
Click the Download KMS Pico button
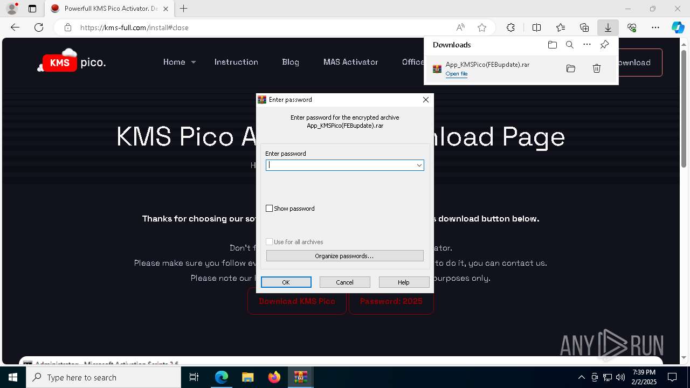coord(297,301)
